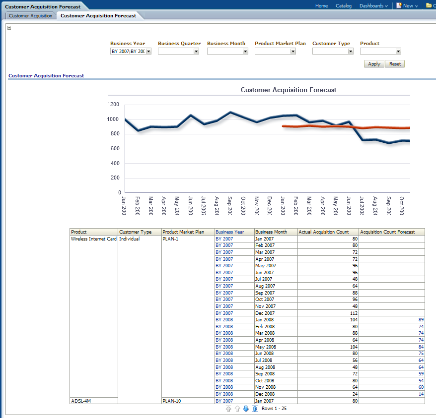The height and width of the screenshot is (418, 436).
Task: Click the Home link
Action: [321, 6]
